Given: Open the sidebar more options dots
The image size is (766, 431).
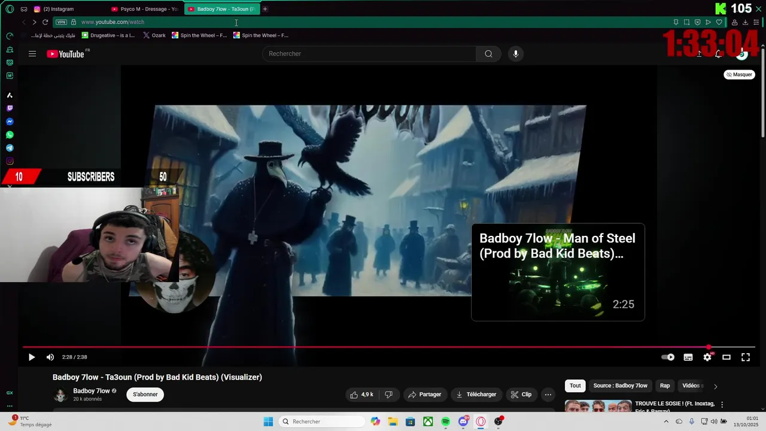Looking at the screenshot, I should pos(10,406).
